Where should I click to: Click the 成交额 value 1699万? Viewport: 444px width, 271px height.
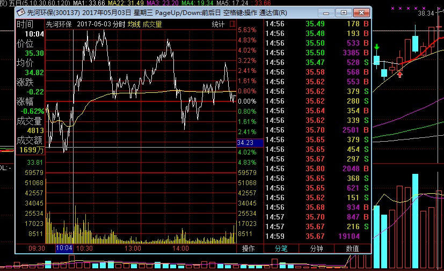pos(32,150)
